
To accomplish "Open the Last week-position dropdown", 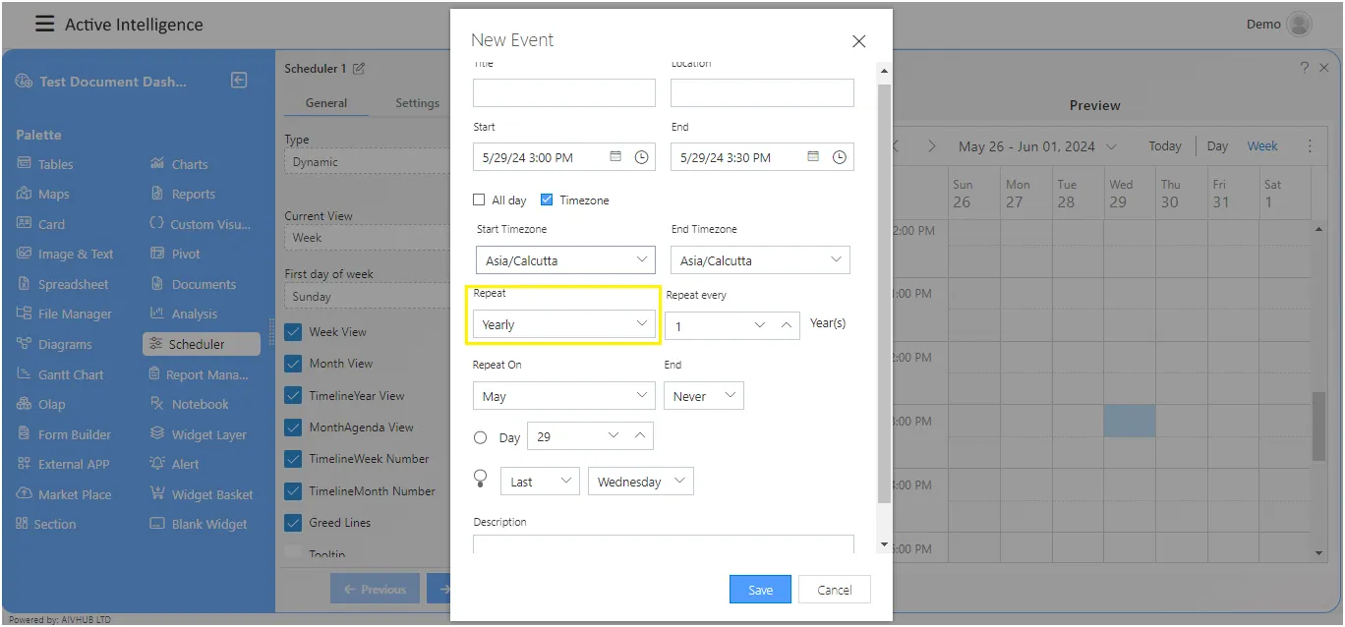I will pyautogui.click(x=540, y=482).
